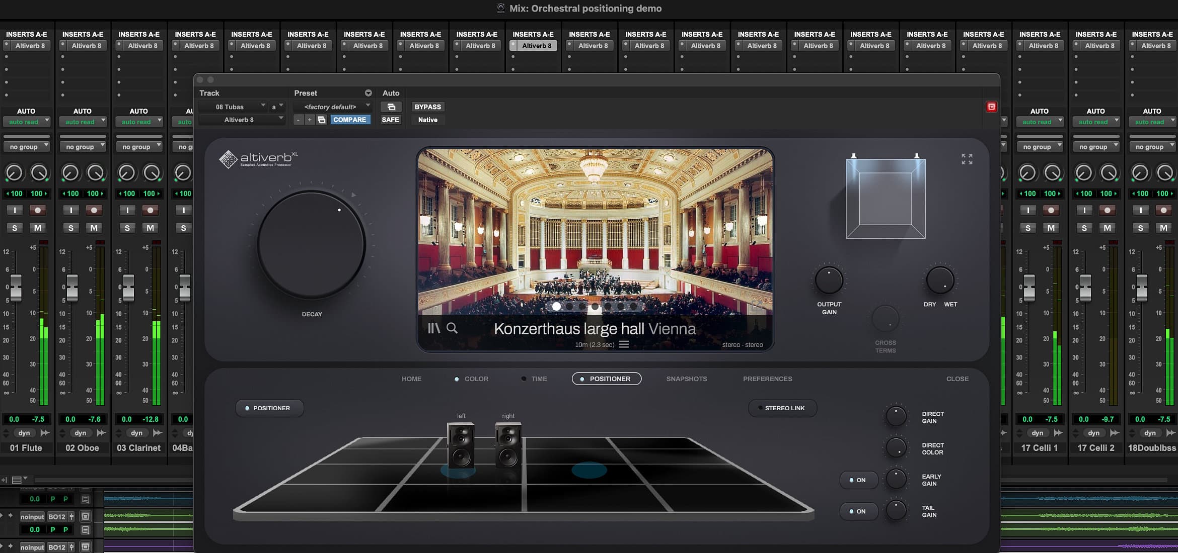Toggle the EARLY GAIN ON switch
The height and width of the screenshot is (553, 1178).
tap(858, 480)
